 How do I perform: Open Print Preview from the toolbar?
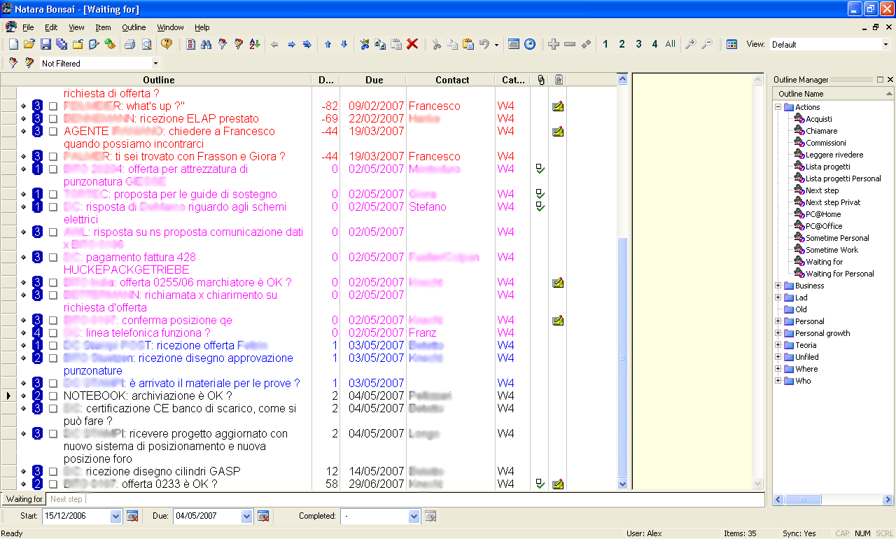146,44
